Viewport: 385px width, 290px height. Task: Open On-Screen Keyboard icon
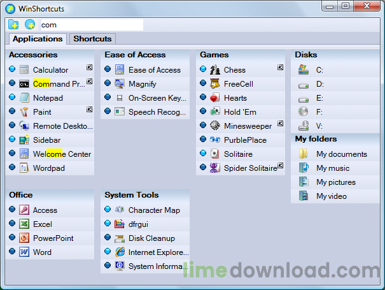(x=120, y=98)
